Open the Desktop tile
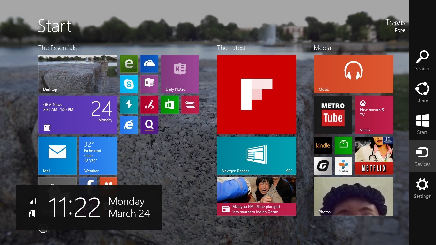Viewport: 436px width, 245px height. [78, 74]
